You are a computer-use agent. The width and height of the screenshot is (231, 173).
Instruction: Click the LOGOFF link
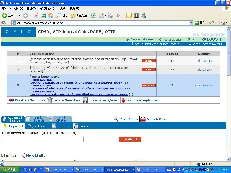(x=212, y=39)
